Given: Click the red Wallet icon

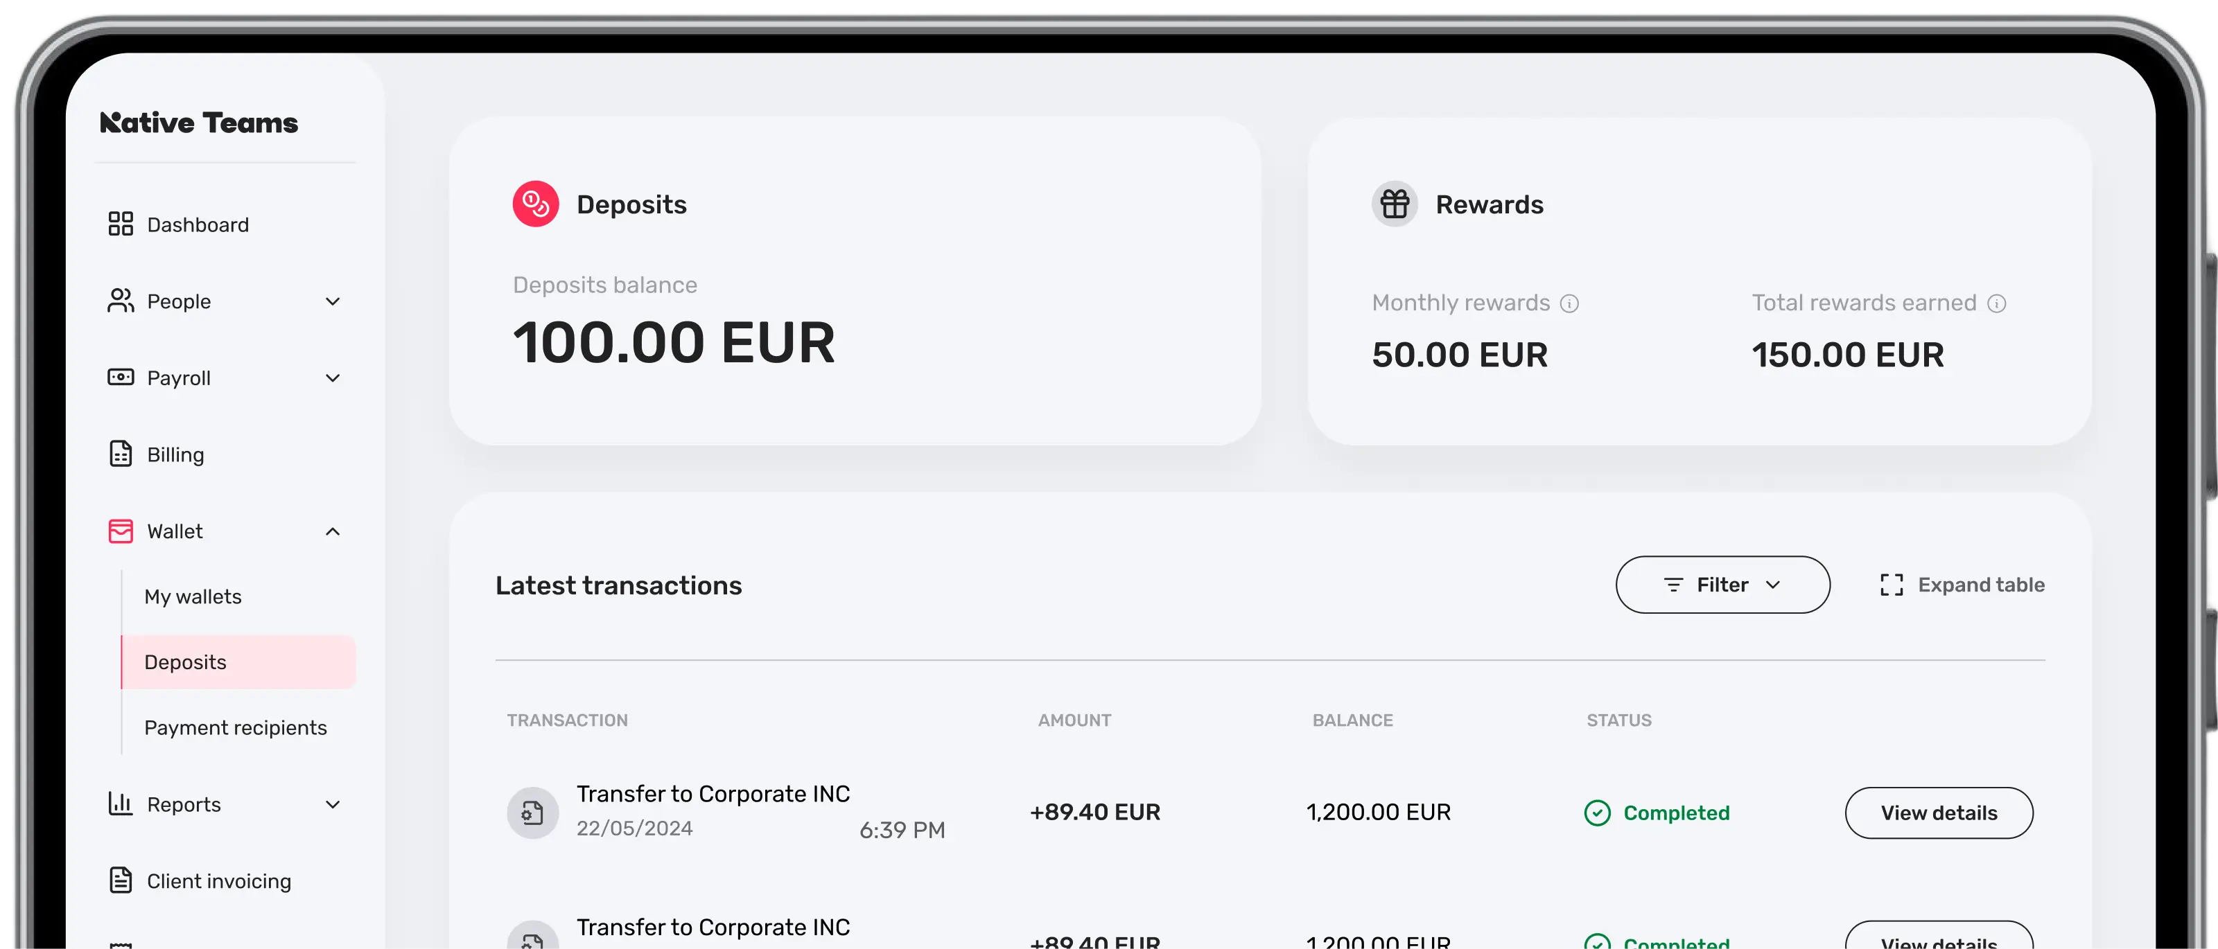Looking at the screenshot, I should pos(121,531).
